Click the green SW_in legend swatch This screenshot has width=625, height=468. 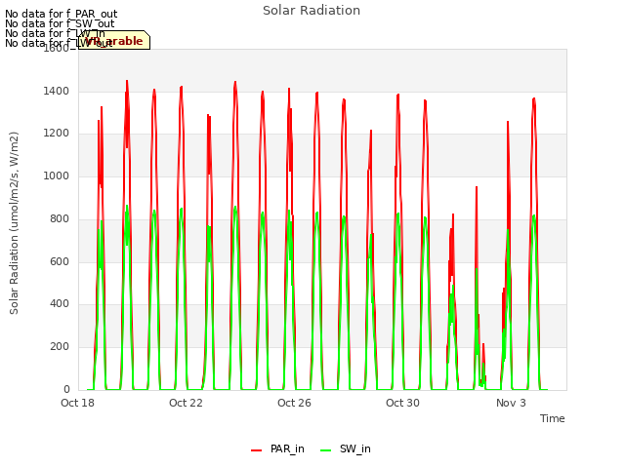[x=325, y=450]
